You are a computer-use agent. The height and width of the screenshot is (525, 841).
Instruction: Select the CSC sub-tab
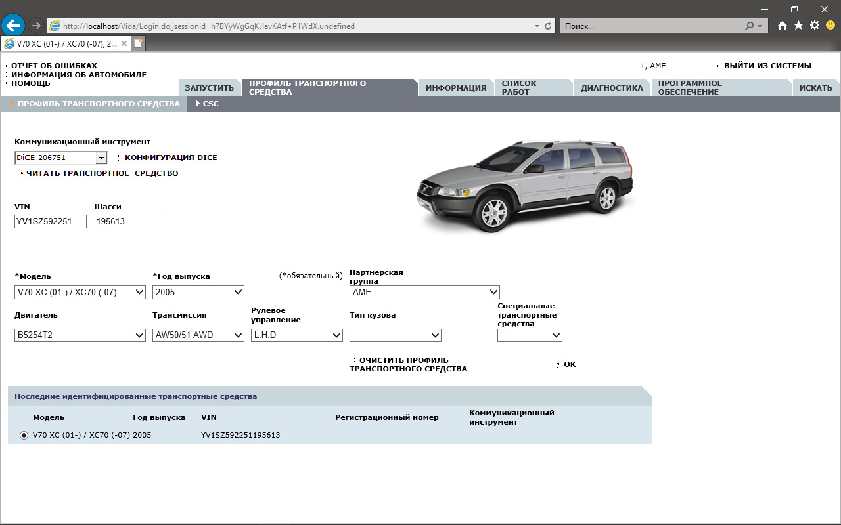point(210,104)
